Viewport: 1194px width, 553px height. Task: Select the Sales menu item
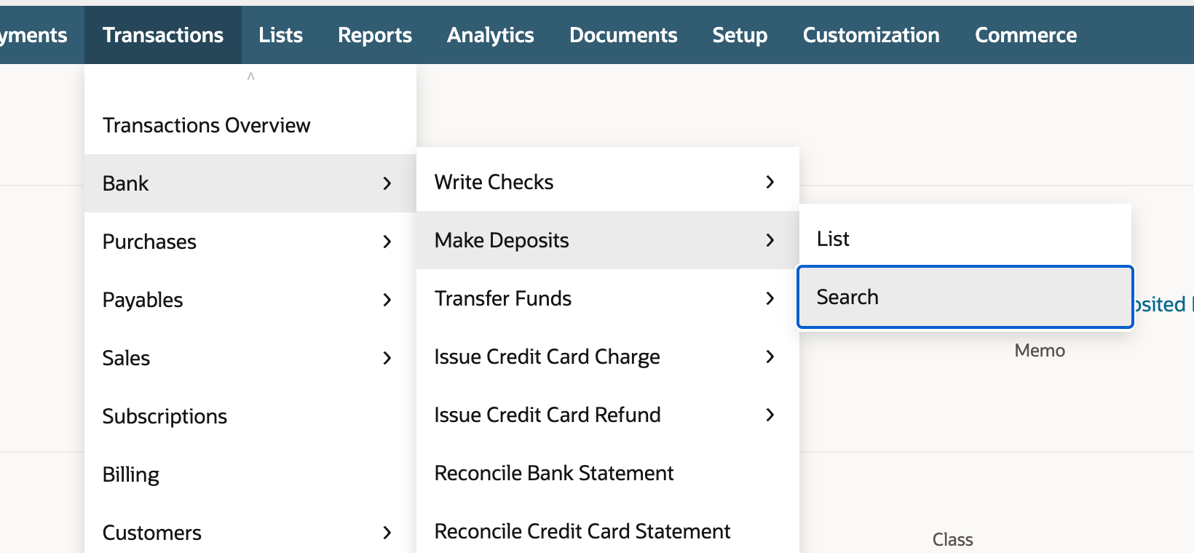tap(250, 358)
